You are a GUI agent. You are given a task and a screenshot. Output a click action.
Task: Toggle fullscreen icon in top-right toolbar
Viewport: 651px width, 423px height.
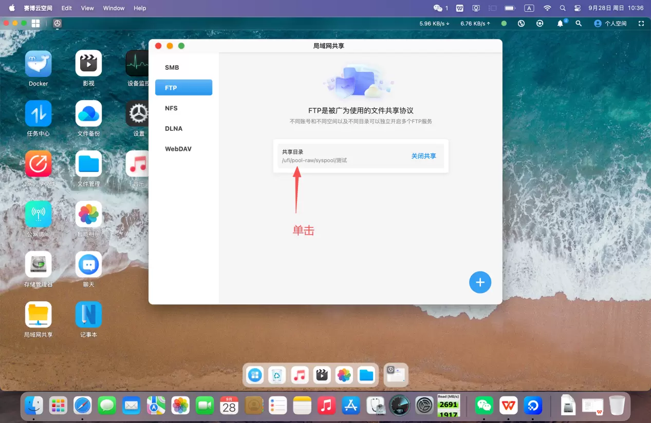pyautogui.click(x=641, y=24)
